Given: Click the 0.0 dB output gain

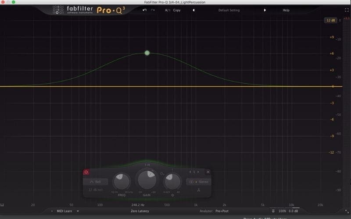Looking at the screenshot, I should (293, 211).
